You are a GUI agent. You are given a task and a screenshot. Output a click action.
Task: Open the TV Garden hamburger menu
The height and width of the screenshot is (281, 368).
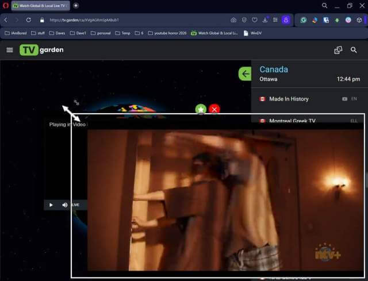(9, 50)
